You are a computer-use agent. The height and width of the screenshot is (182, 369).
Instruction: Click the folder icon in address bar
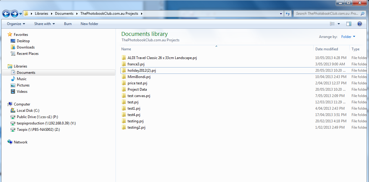pos(26,14)
